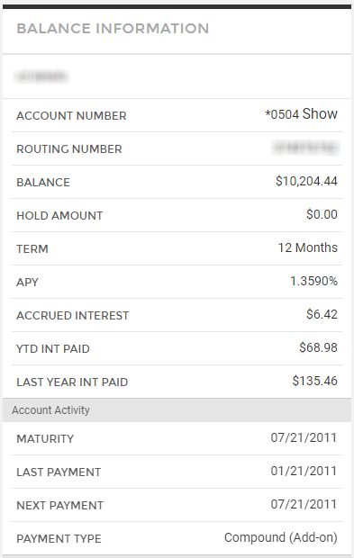354x558 pixels.
Task: Select the 12 Months term value
Action: 308,247
